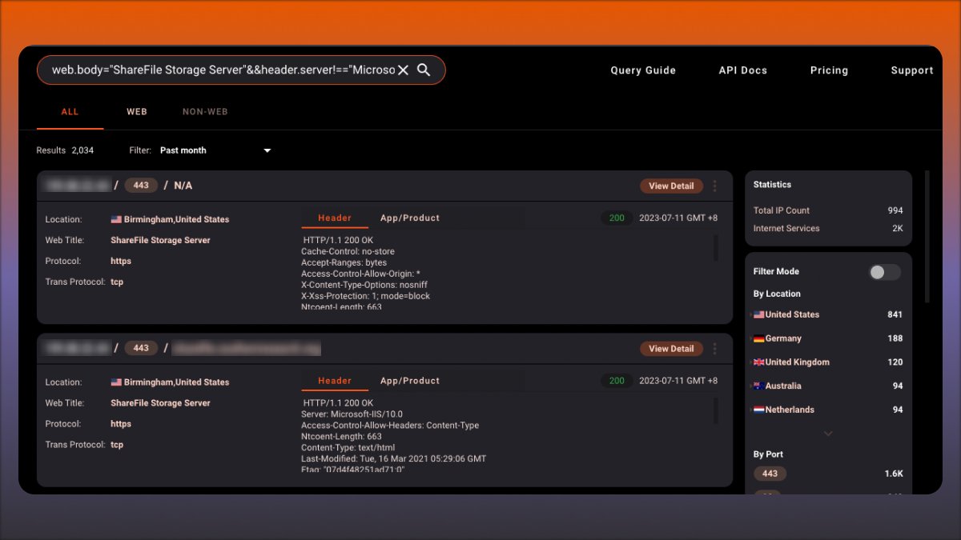This screenshot has height=540, width=961.
Task: Filter by port 443 in the By Port list
Action: [770, 474]
